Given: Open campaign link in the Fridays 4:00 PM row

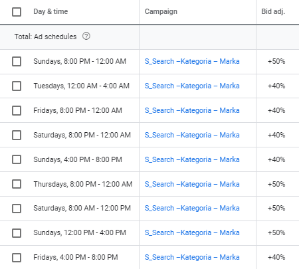Looking at the screenshot, I should tap(192, 257).
